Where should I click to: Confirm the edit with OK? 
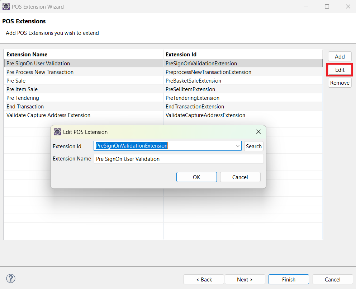point(196,177)
